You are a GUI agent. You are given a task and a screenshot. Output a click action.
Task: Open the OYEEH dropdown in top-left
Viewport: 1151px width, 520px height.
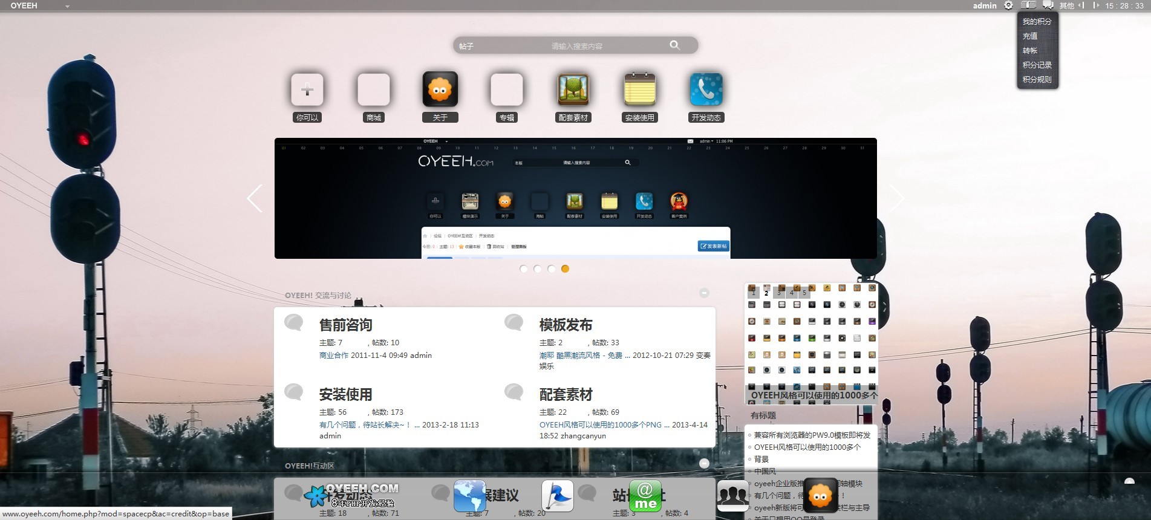coord(40,5)
